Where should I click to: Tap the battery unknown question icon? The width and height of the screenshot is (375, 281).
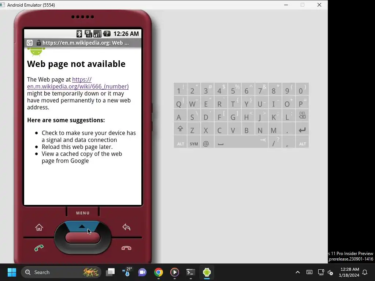click(x=107, y=34)
